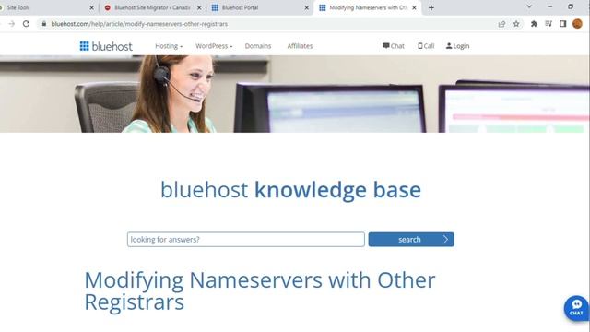Click the Login link in header
The height and width of the screenshot is (332, 590).
pos(457,46)
